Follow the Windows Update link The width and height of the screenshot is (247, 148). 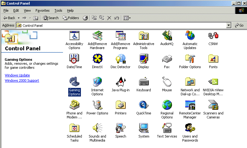click(x=17, y=75)
